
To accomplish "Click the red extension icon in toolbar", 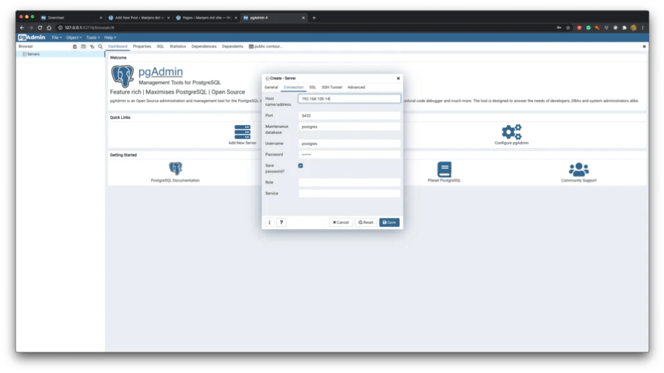I will click(579, 27).
